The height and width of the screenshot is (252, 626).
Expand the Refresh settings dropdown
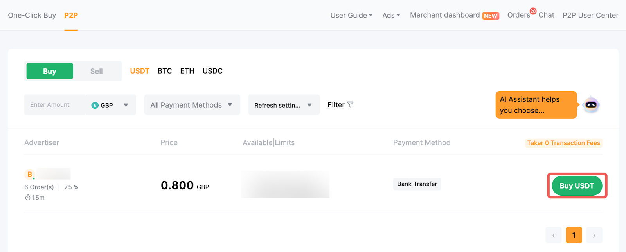click(284, 105)
